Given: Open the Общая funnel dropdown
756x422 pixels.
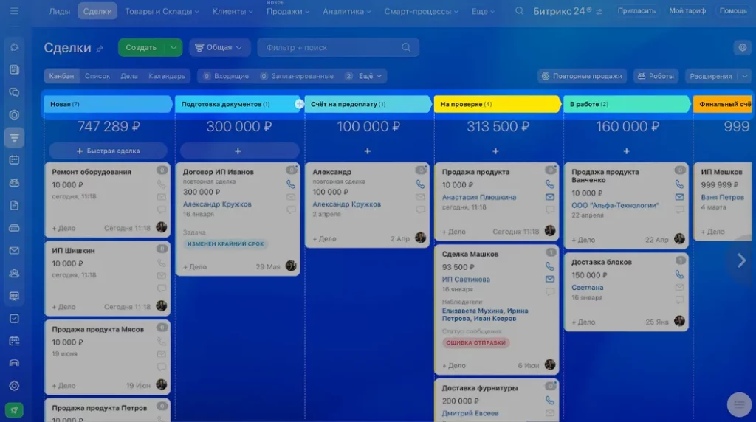Looking at the screenshot, I should [x=219, y=48].
